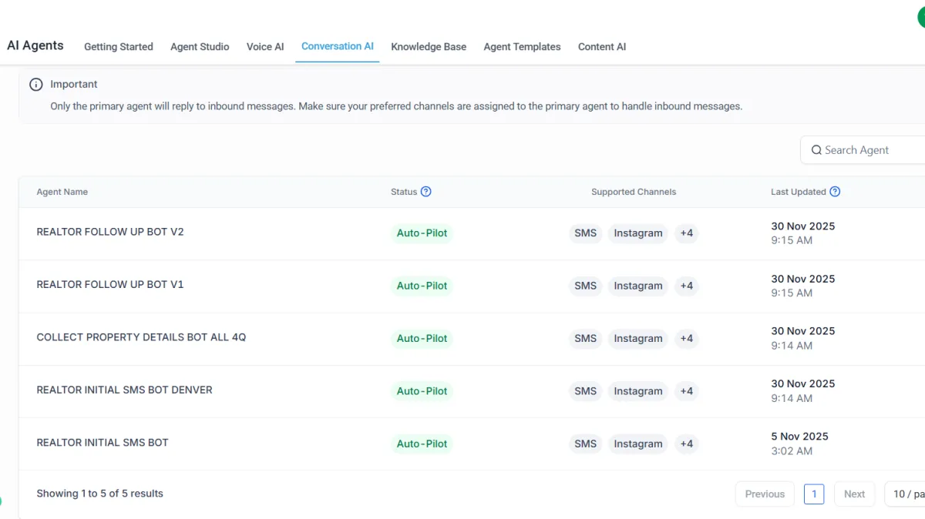Click the Last Updated help icon

tap(835, 192)
